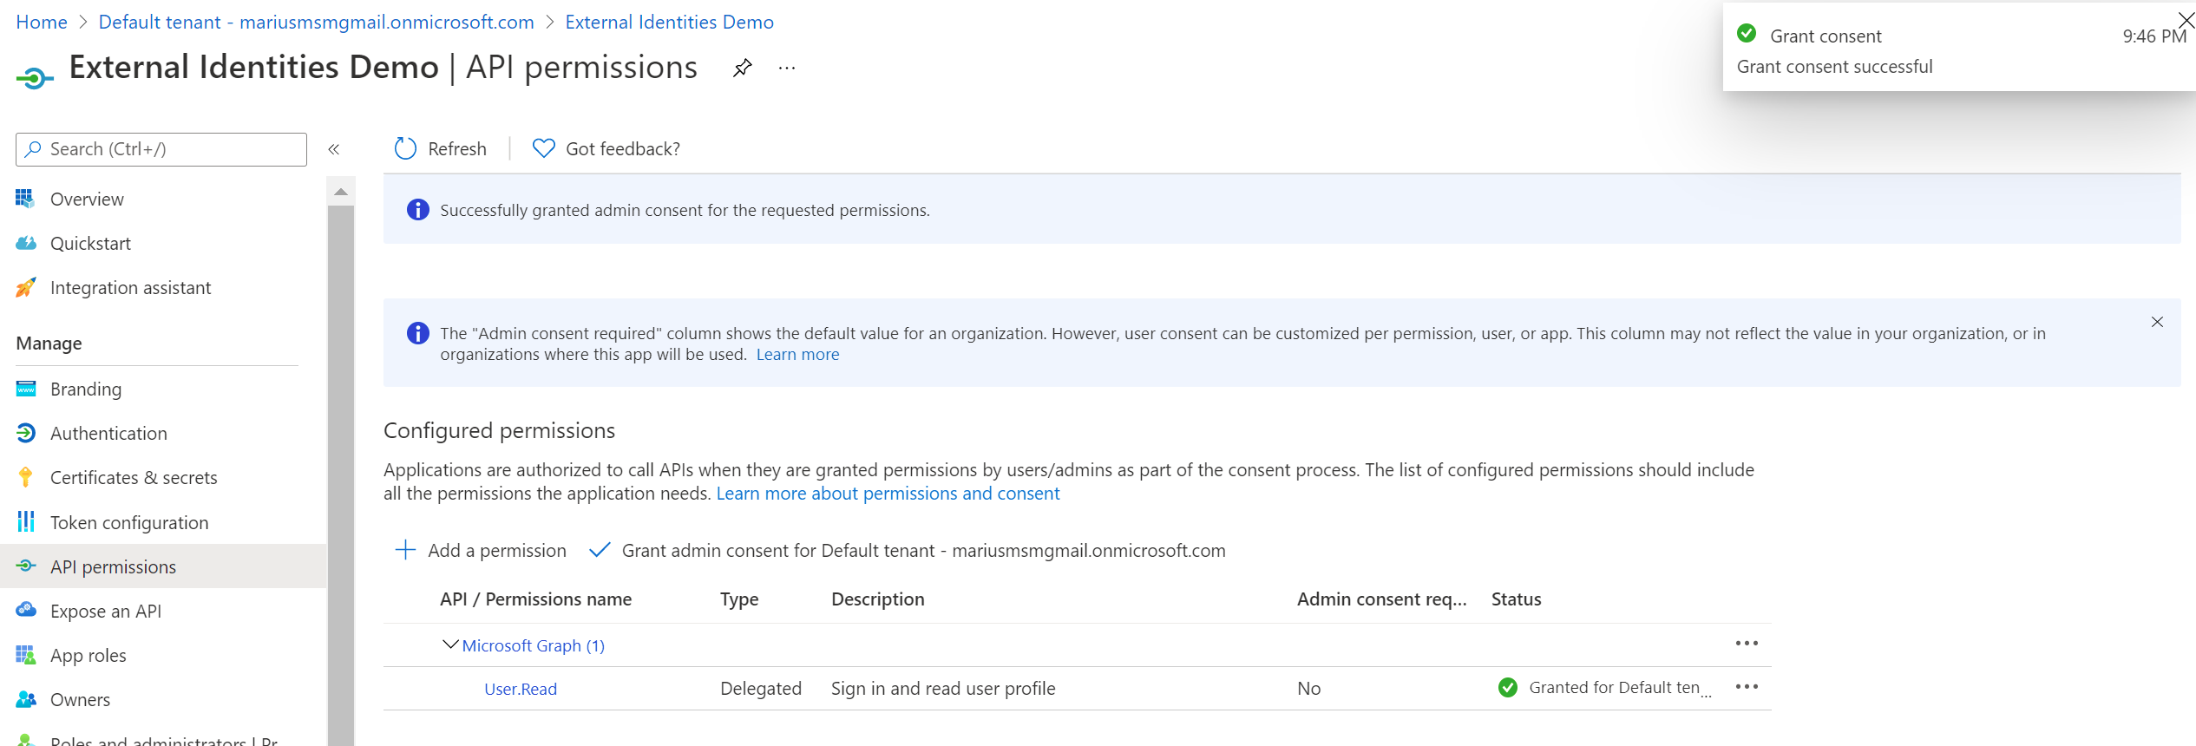Open the Integration assistant rocket icon
The image size is (2196, 746).
click(x=26, y=288)
